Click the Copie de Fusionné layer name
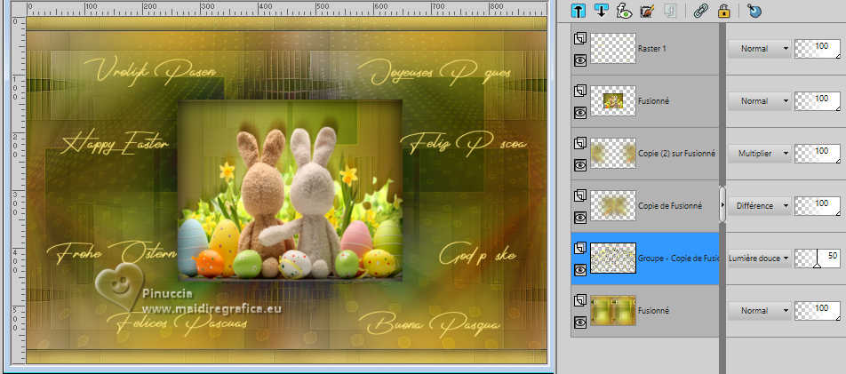 (669, 205)
